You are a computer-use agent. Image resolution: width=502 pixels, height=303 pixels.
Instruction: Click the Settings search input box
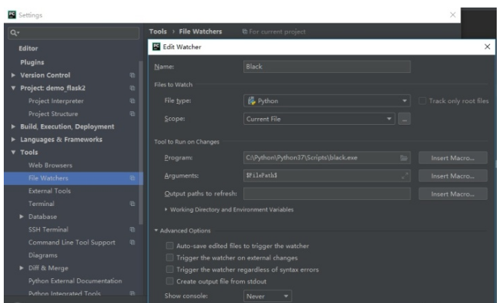[x=74, y=33]
